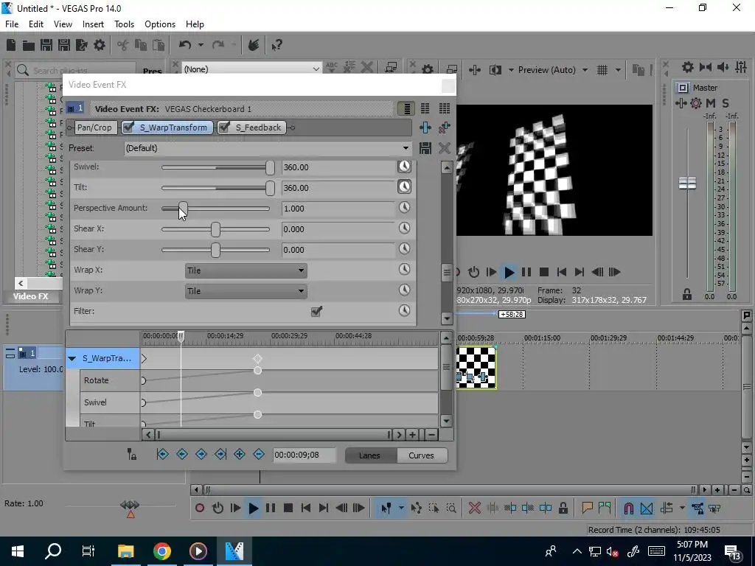
Task: Click animate clock icon for Perspective Amount
Action: click(405, 207)
